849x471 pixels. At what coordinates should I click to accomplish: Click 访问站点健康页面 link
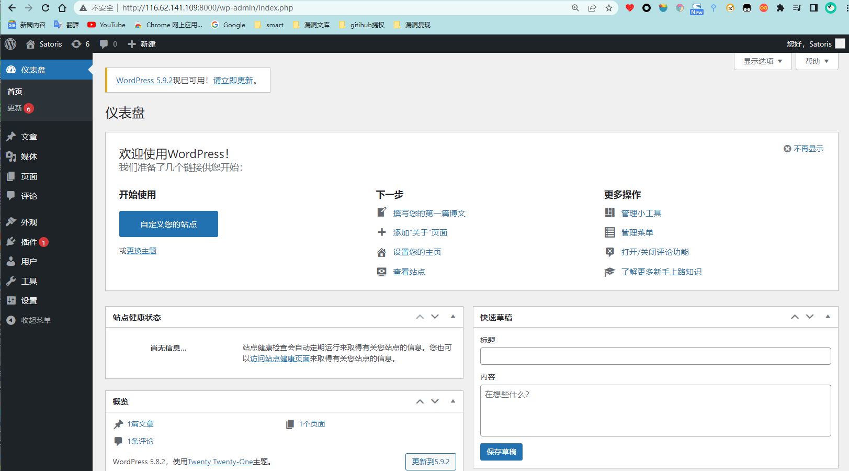pos(280,358)
